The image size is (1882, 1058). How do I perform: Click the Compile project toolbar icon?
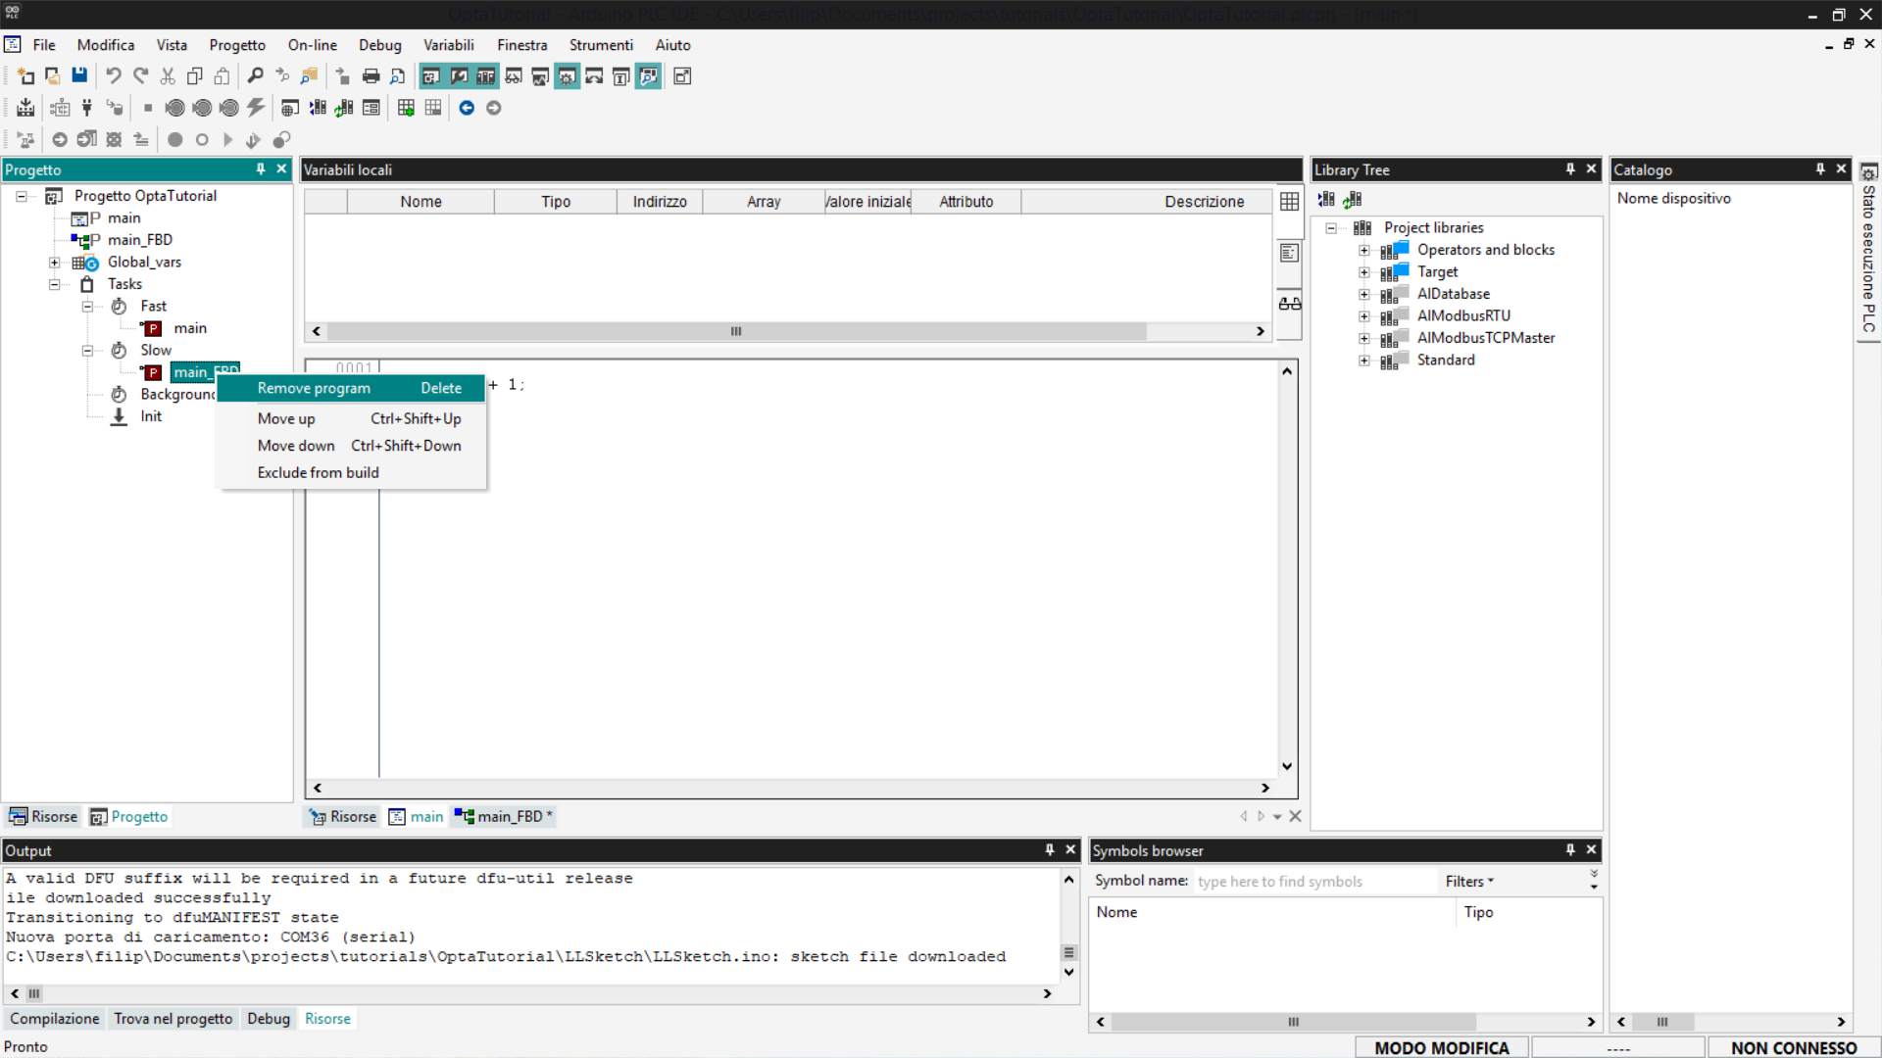pos(25,108)
